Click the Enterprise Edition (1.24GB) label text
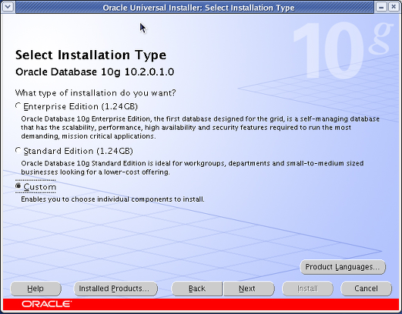 [x=80, y=106]
